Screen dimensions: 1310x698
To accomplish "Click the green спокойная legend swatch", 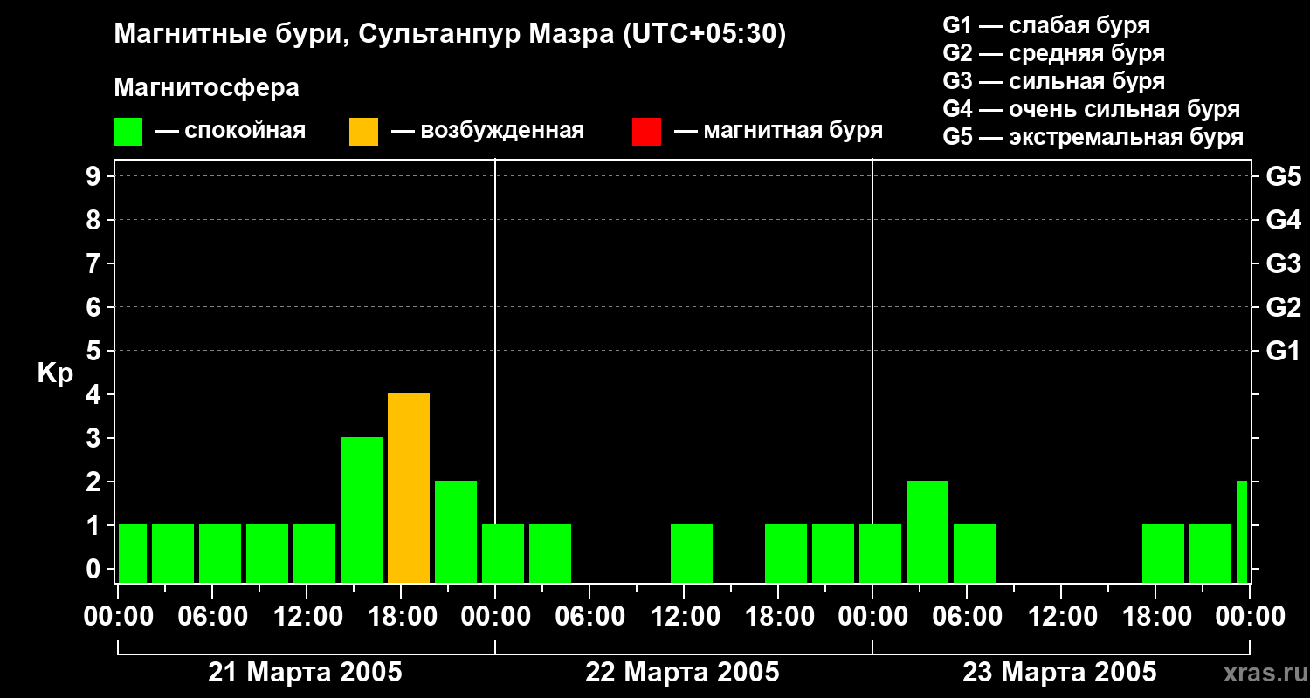I will pyautogui.click(x=128, y=131).
